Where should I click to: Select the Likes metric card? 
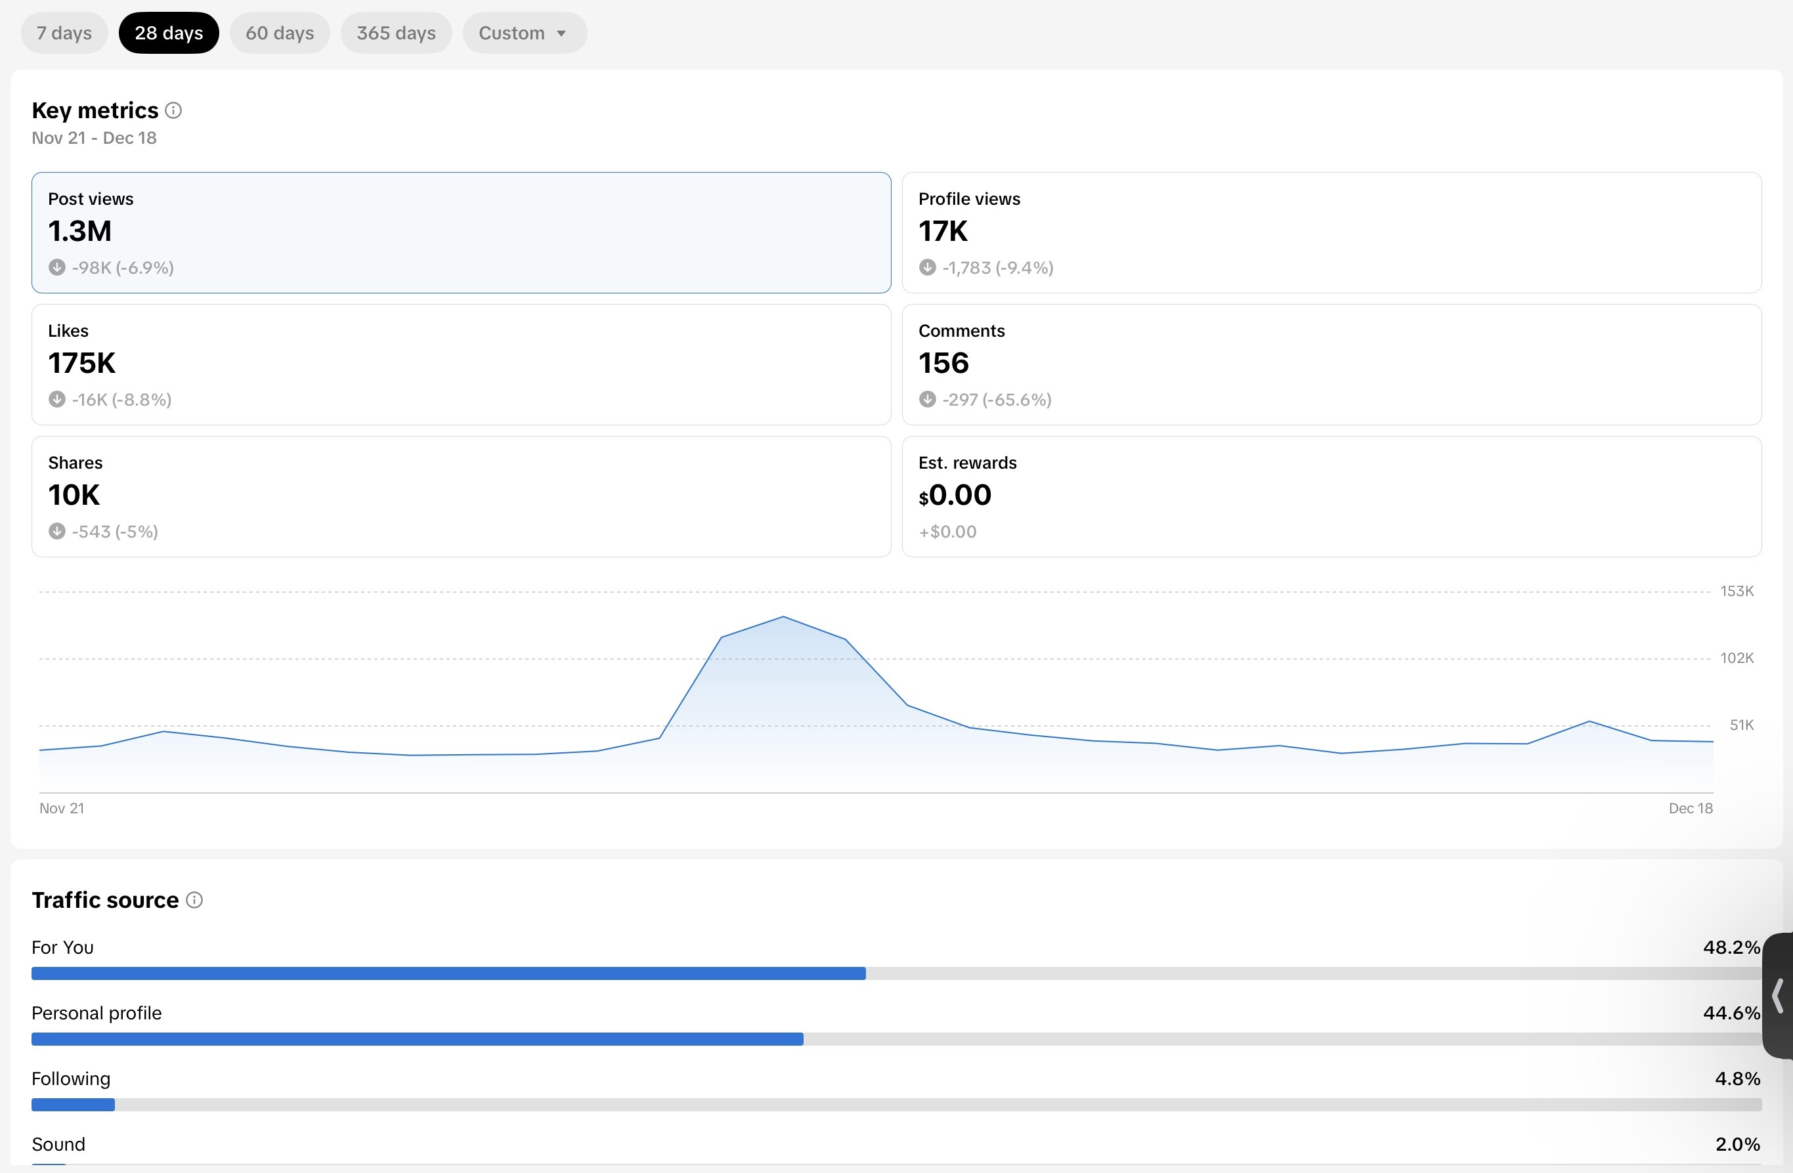(461, 364)
